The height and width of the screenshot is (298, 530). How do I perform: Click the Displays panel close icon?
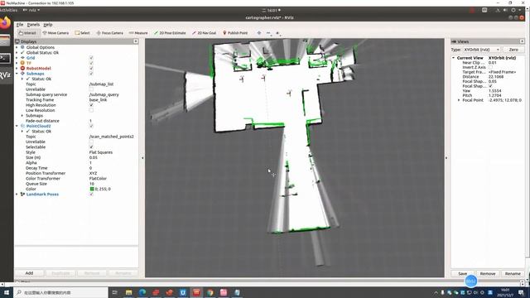click(136, 41)
